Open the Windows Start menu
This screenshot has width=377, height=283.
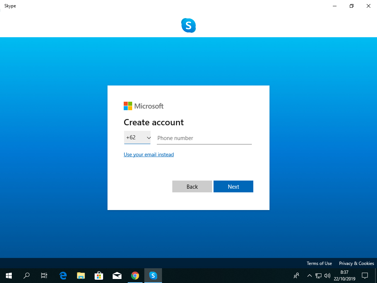[x=9, y=276]
